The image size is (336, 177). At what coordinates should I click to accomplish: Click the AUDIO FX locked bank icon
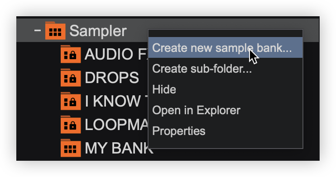(x=71, y=54)
